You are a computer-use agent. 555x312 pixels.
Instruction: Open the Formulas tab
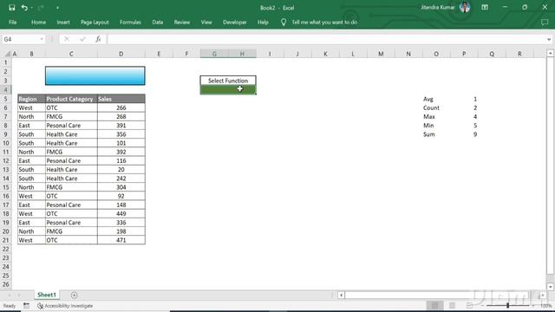click(130, 22)
